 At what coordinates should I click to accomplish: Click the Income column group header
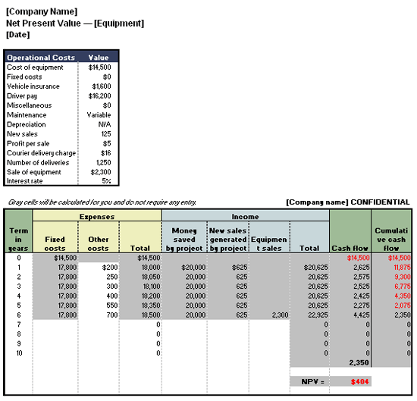(x=246, y=216)
